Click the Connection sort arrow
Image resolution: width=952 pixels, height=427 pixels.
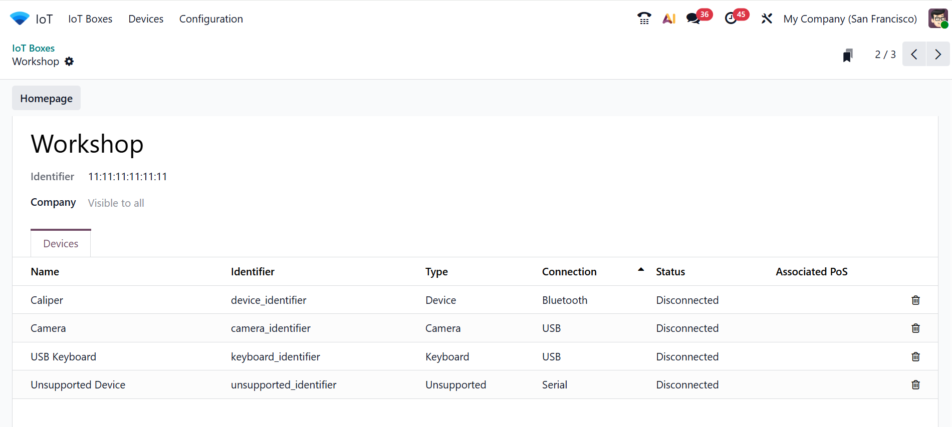point(641,269)
